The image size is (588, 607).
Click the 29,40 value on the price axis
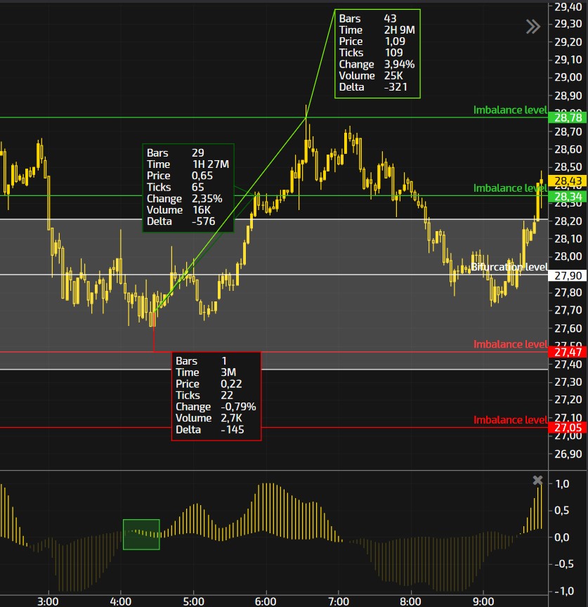click(x=566, y=8)
